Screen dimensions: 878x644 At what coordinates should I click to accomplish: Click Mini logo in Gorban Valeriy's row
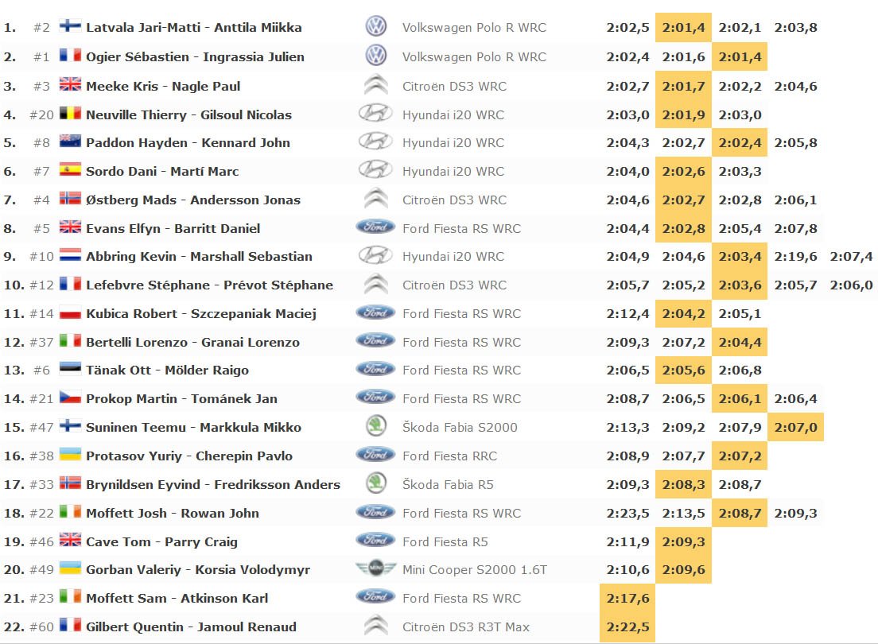[x=375, y=568]
